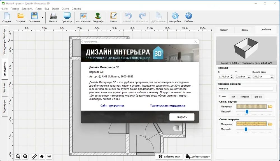The width and height of the screenshot is (280, 161).
Task: Switch to the Проект tab
Action: point(224,30)
